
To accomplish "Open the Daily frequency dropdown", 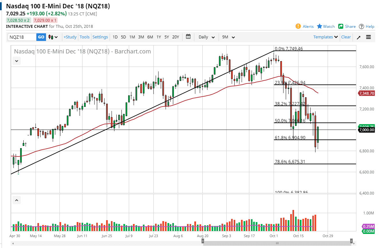I will pyautogui.click(x=206, y=37).
